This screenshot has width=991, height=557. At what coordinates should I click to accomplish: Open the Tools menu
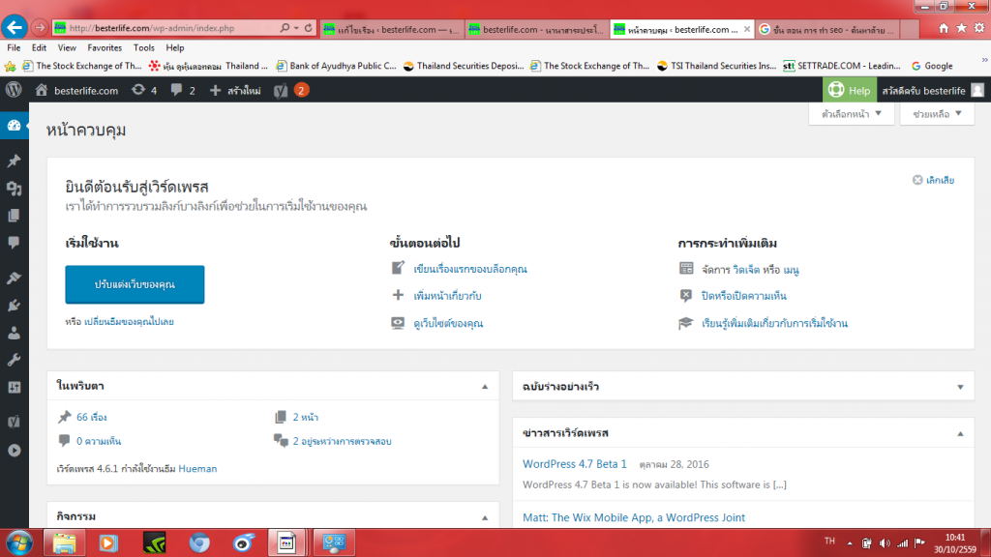click(144, 48)
